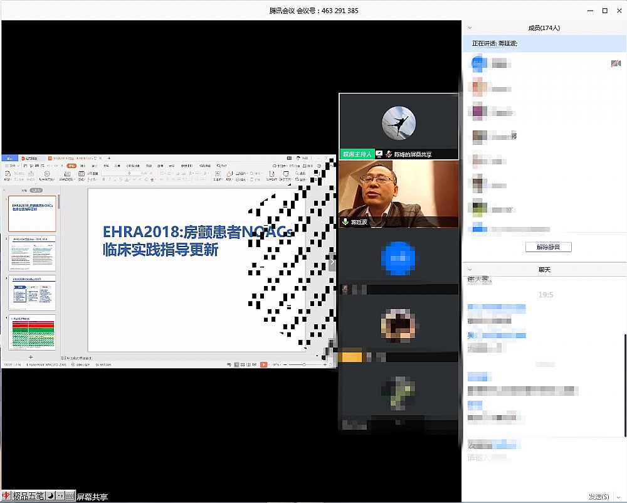Click the Tencent Meeting title with meeting number

[x=313, y=11]
